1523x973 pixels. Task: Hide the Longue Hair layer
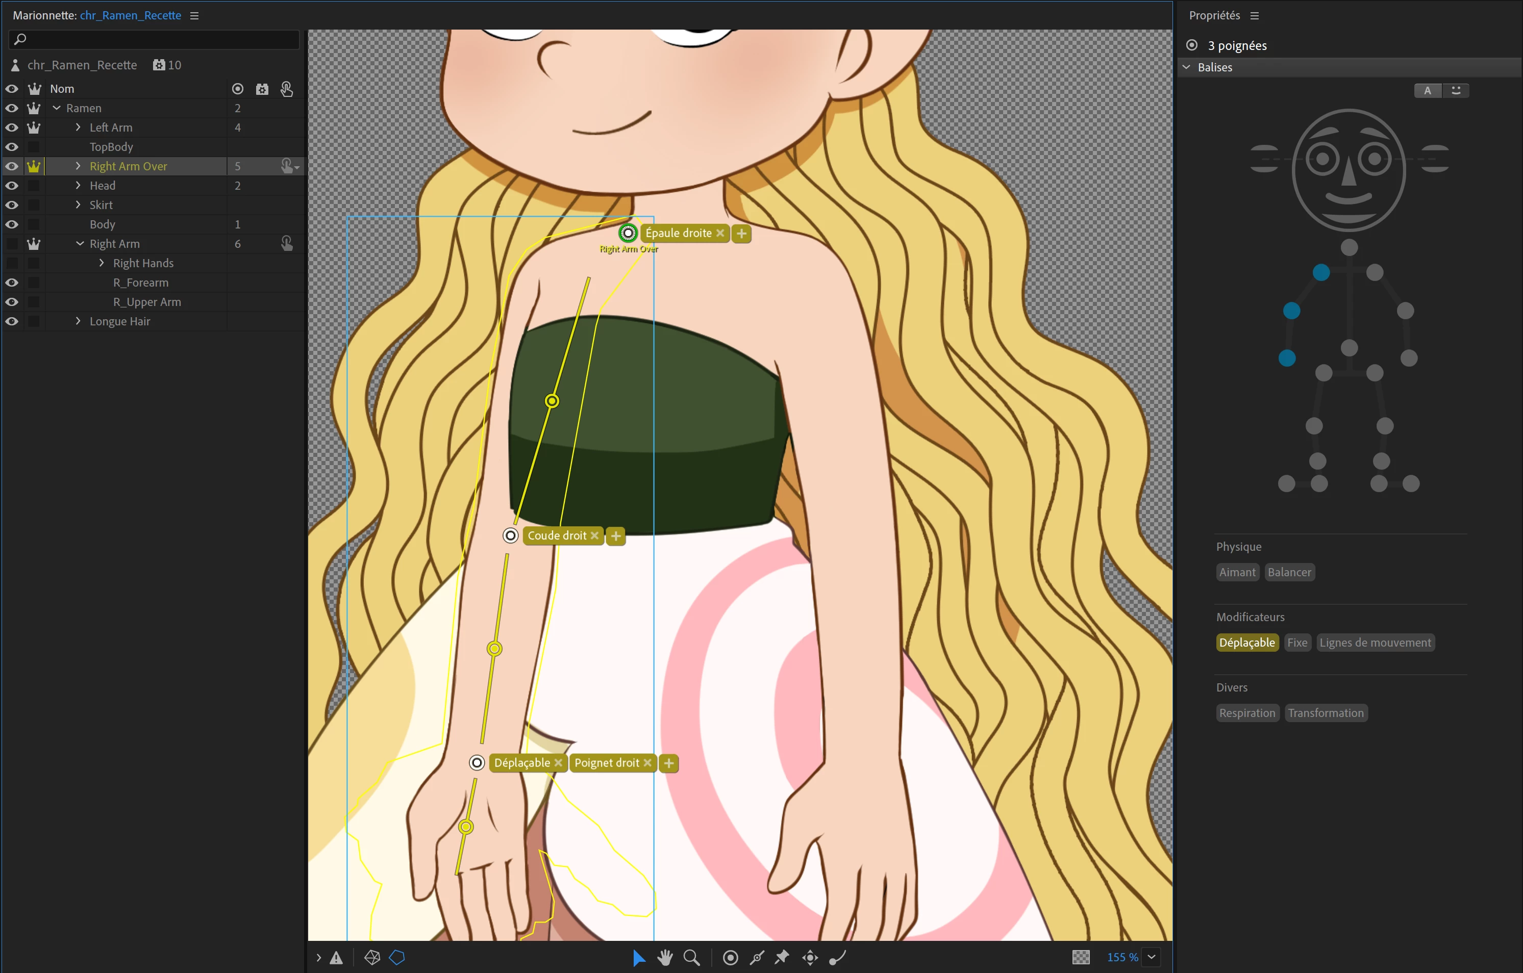[x=12, y=321]
